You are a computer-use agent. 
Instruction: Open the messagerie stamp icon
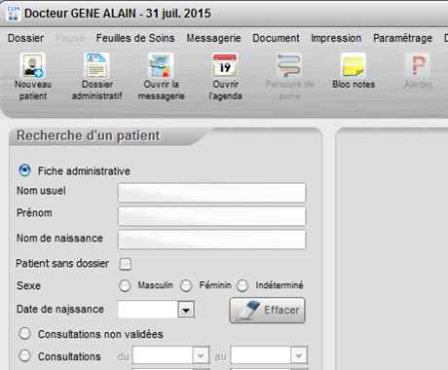161,65
